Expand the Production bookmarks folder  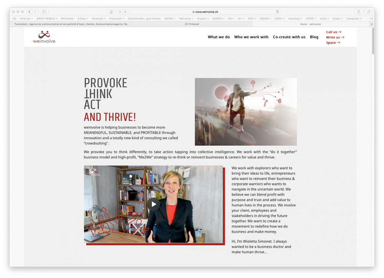click(x=116, y=18)
